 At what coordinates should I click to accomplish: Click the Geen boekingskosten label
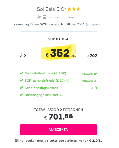[x=41, y=88]
